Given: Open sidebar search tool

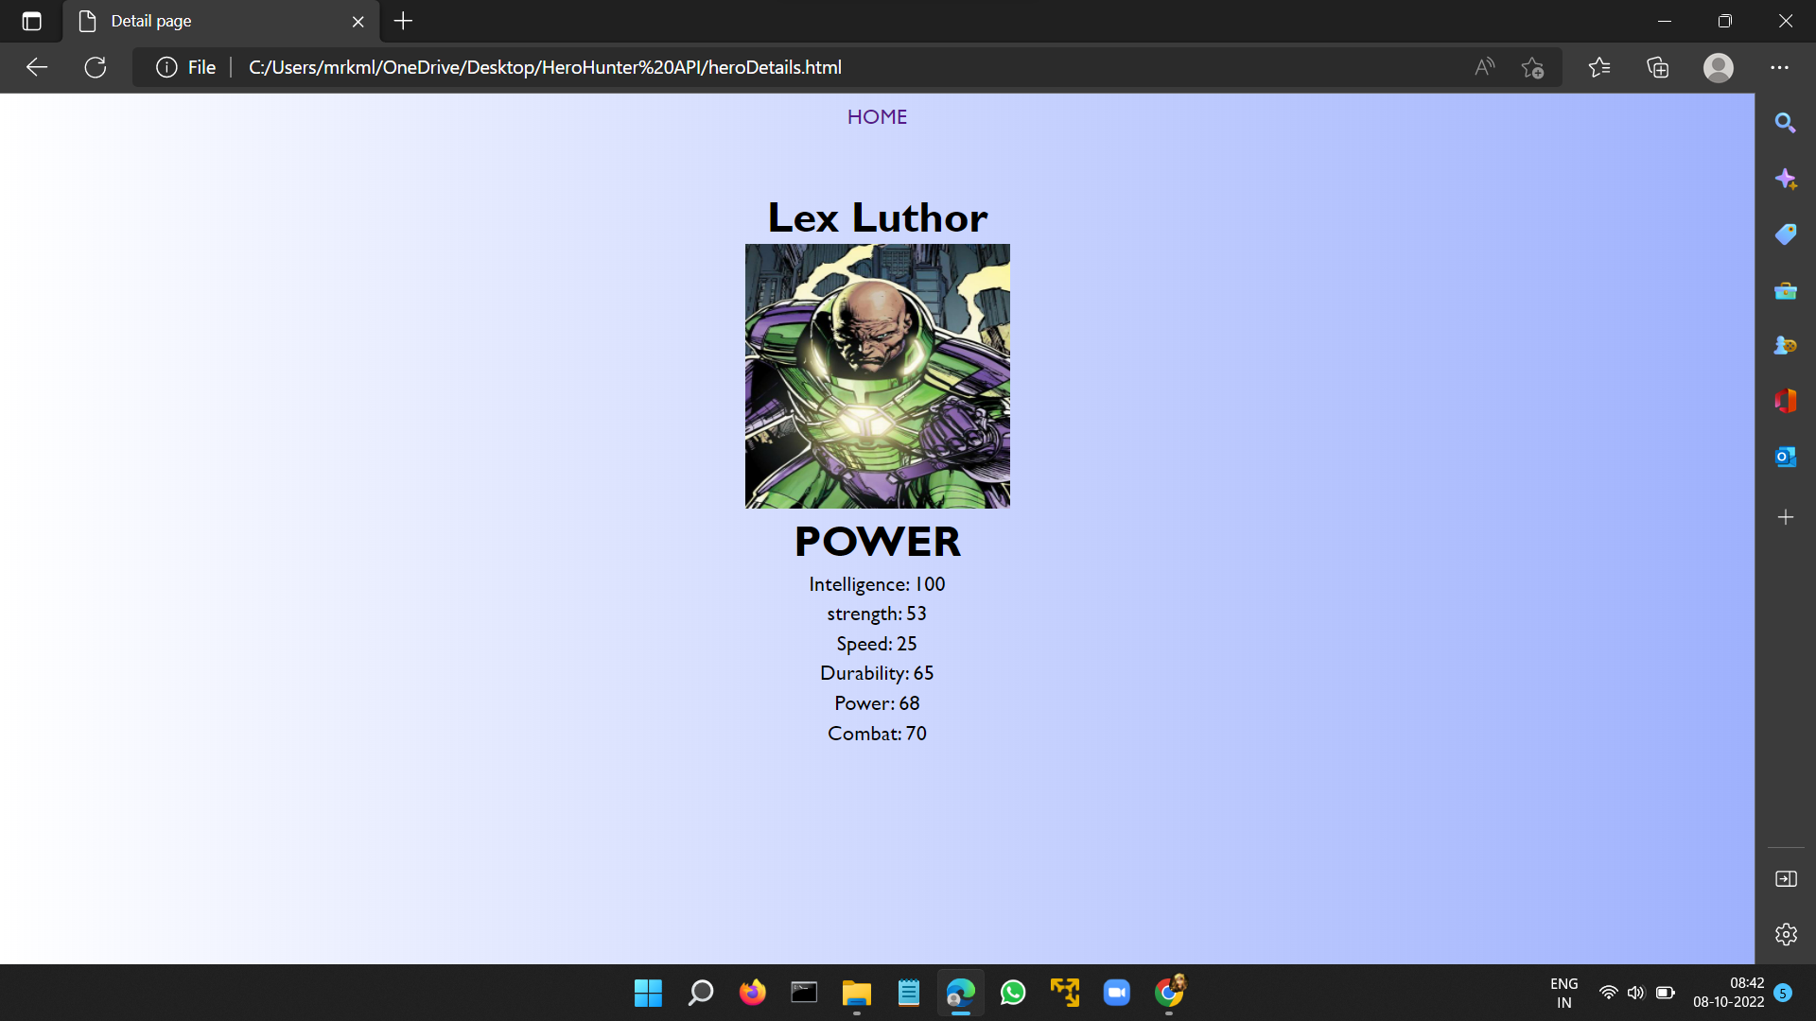Looking at the screenshot, I should coord(1785,123).
